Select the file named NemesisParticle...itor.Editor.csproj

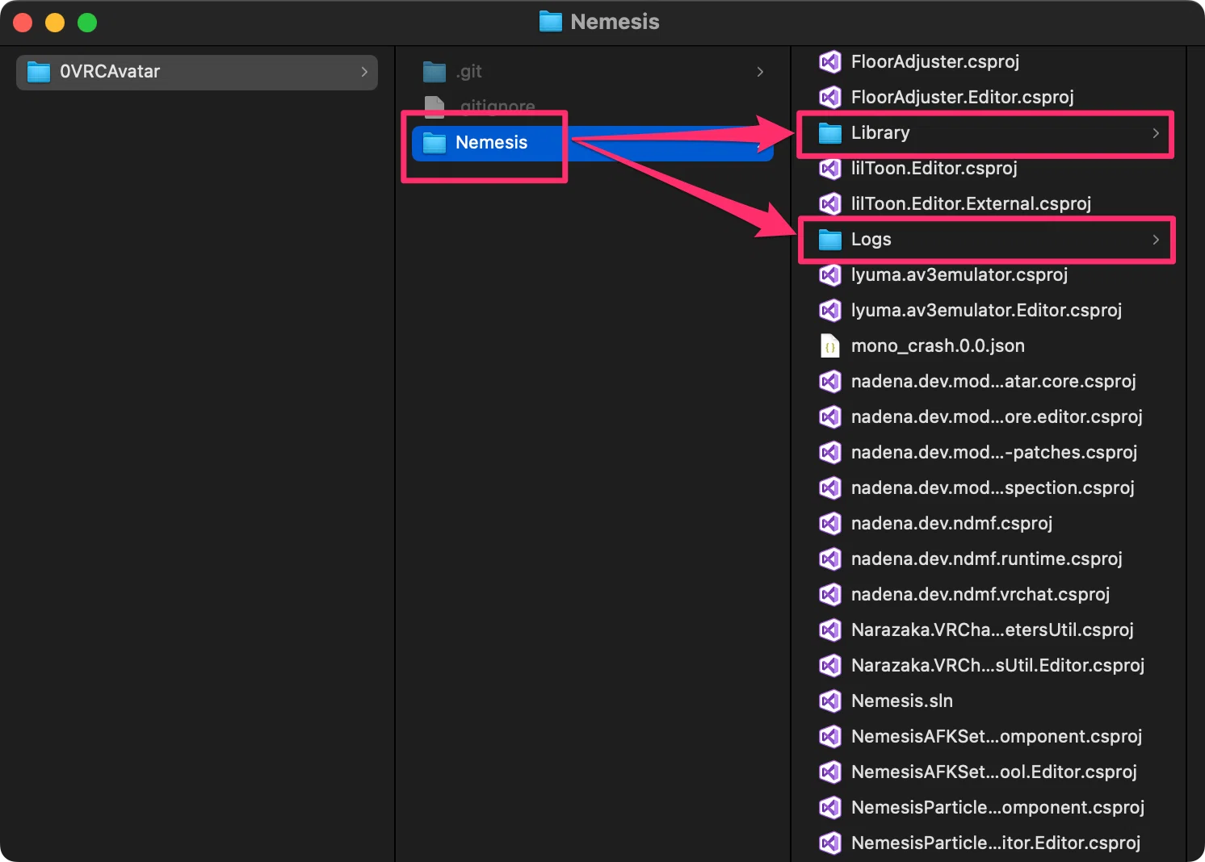coord(996,843)
